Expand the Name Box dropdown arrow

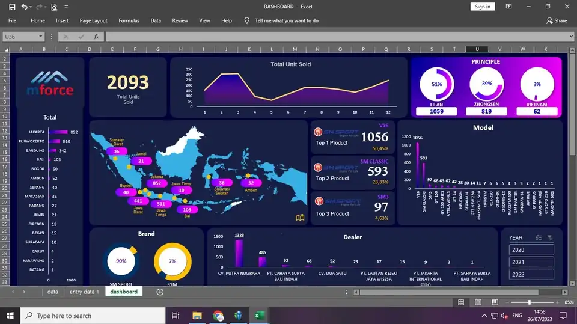(40, 37)
